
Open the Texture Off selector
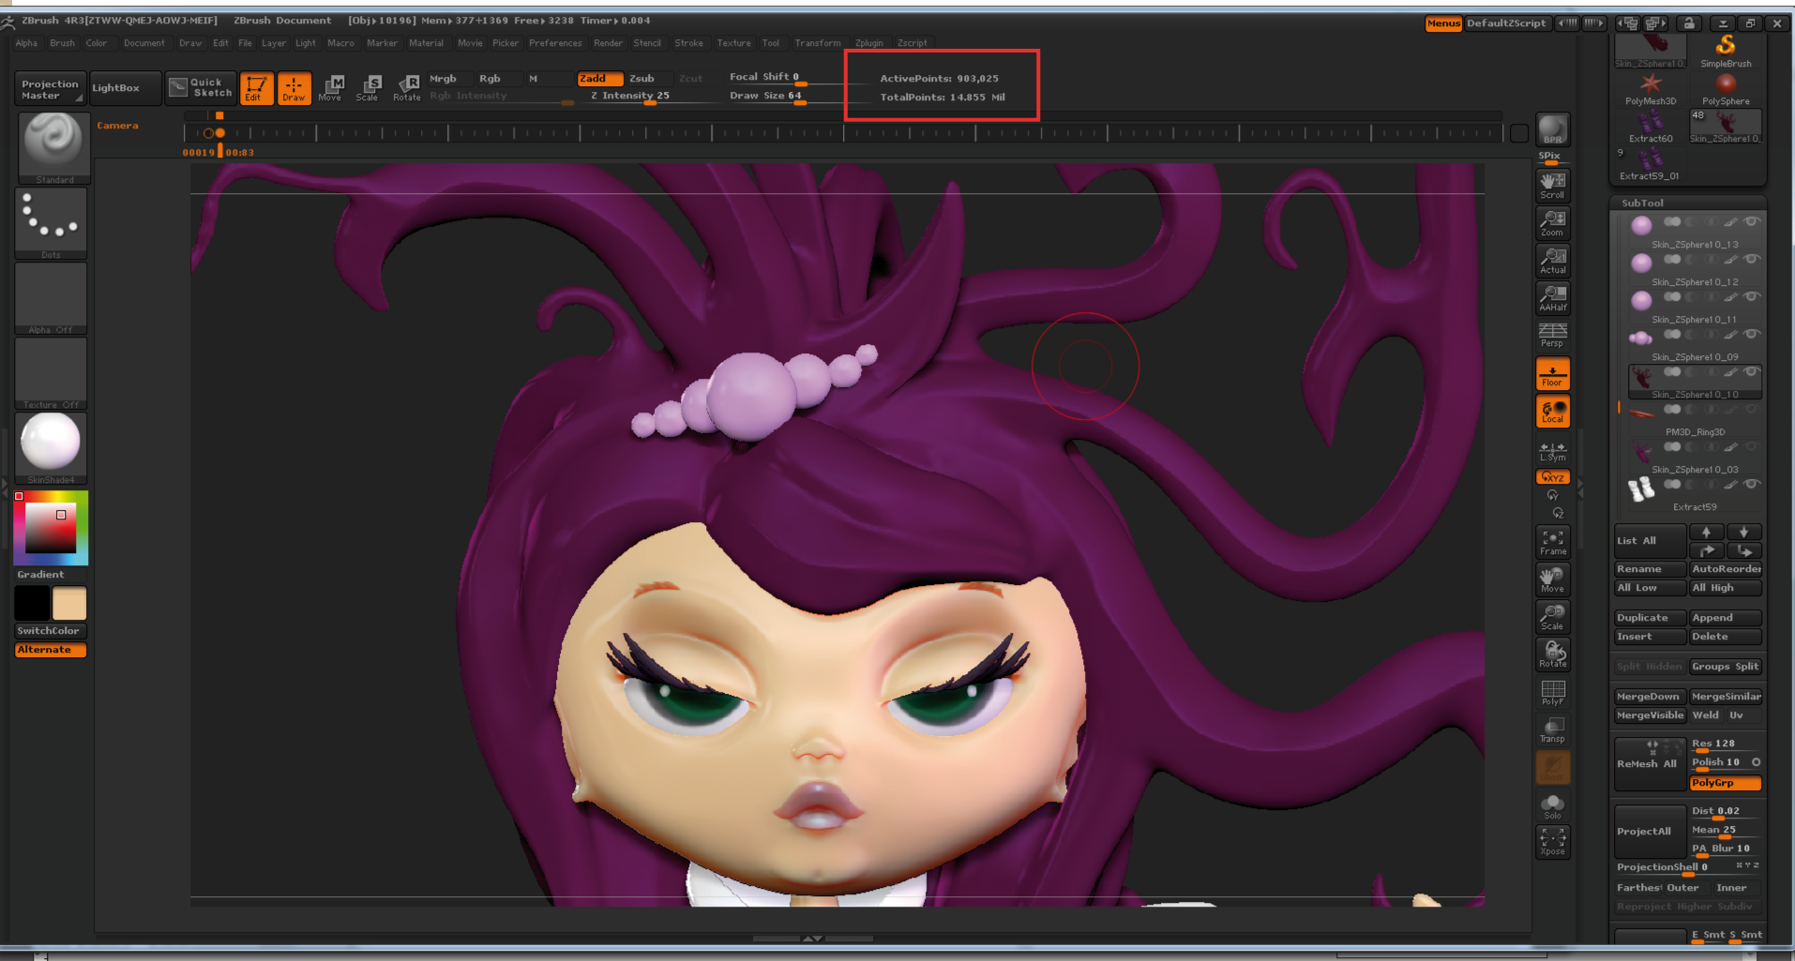(x=52, y=373)
